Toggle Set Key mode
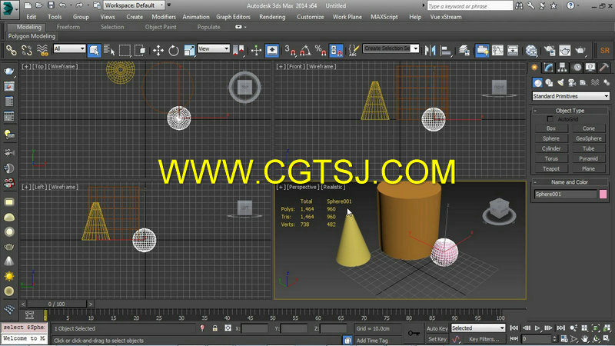 (437, 339)
